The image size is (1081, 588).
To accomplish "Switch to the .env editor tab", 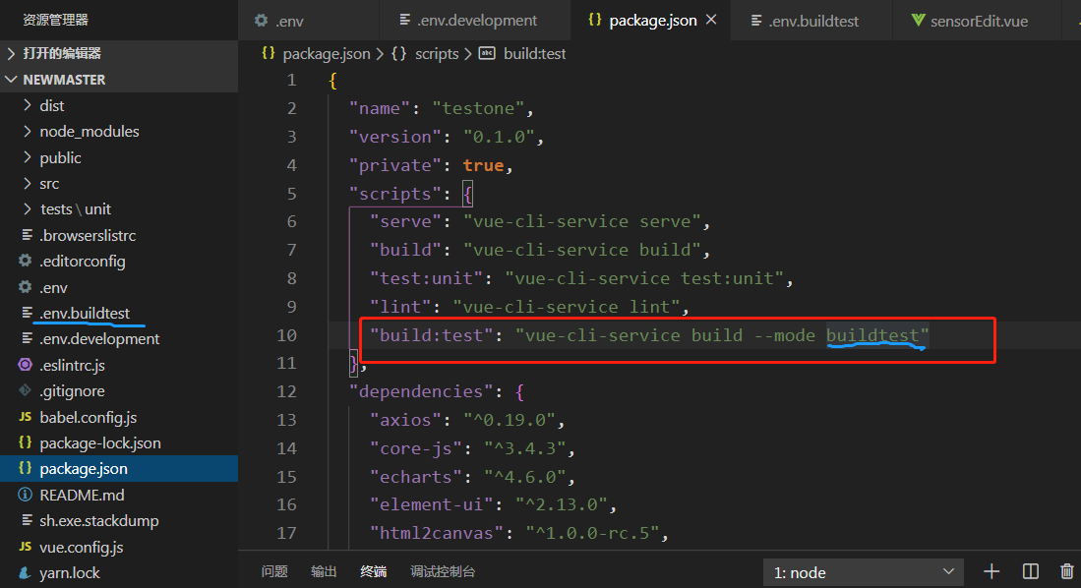I will coord(308,21).
